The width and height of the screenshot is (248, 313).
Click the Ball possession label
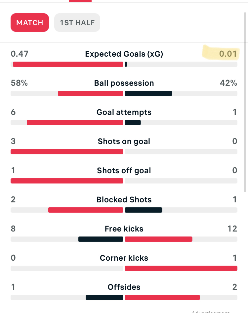pos(124,83)
